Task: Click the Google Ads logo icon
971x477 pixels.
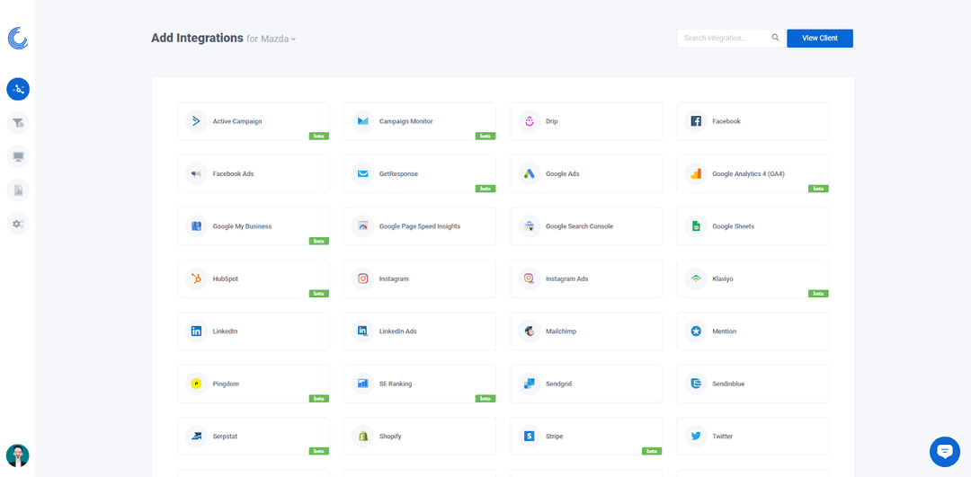Action: pos(530,174)
